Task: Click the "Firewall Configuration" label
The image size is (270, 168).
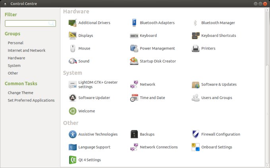Action: (x=221, y=134)
